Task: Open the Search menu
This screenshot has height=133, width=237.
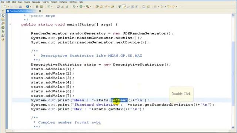Action: (x=46, y=2)
